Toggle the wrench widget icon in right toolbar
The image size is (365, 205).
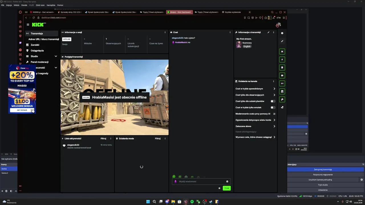click(282, 99)
